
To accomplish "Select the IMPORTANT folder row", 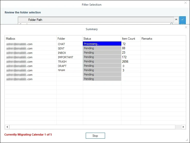I will [65, 57].
